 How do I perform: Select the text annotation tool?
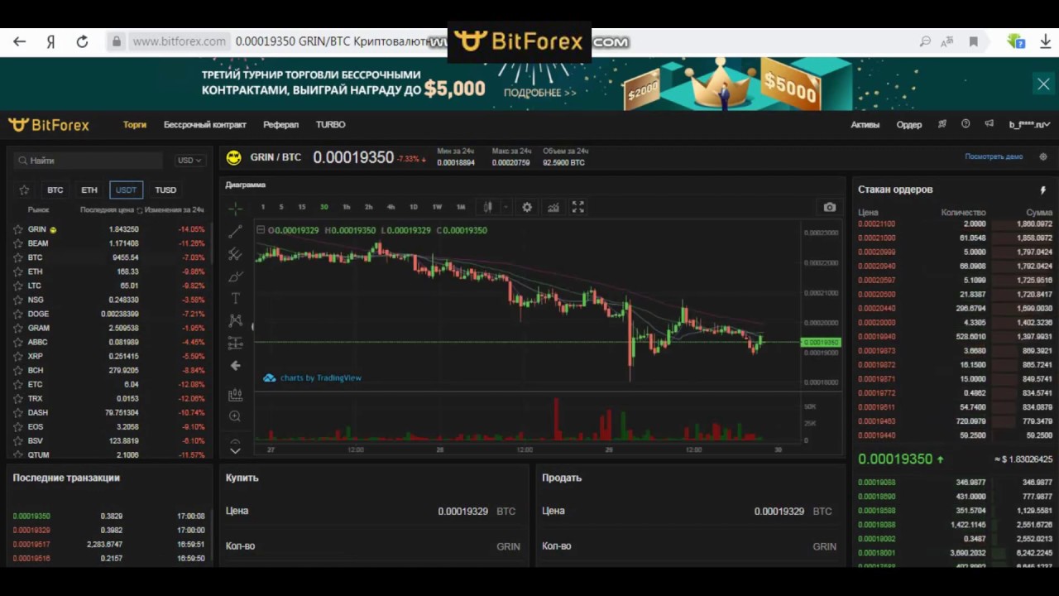236,298
